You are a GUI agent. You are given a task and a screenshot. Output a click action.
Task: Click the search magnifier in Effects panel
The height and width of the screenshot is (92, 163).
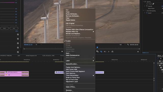158,59
